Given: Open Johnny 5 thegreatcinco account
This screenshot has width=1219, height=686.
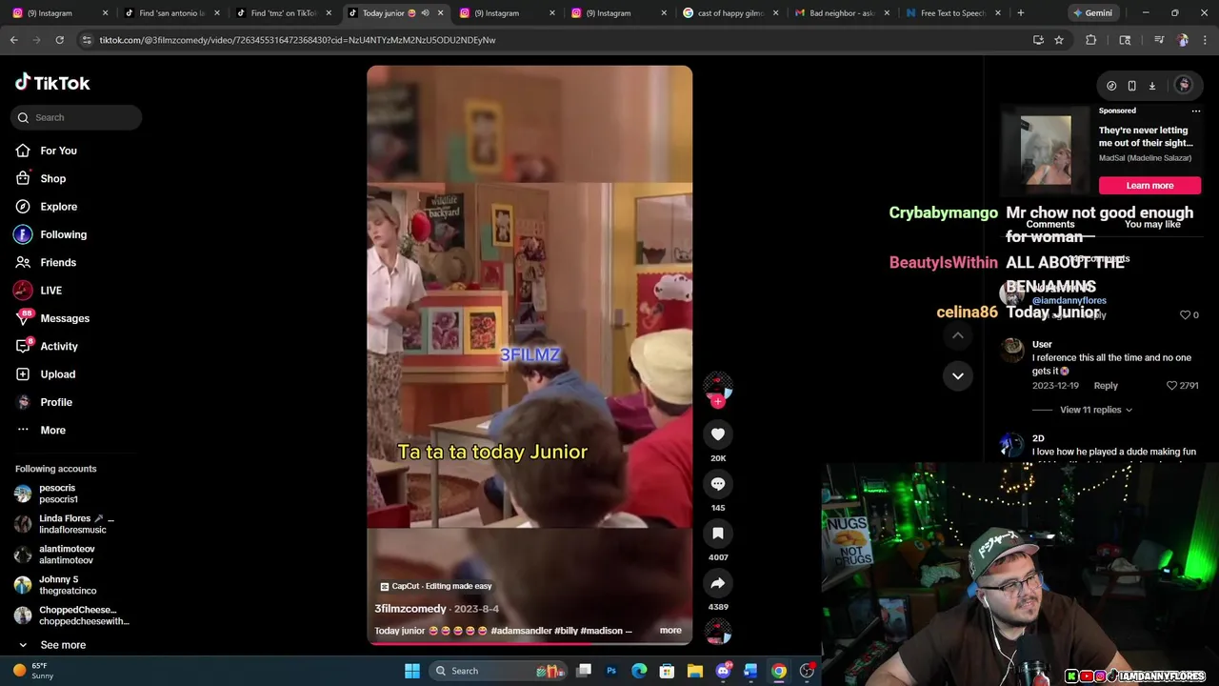Looking at the screenshot, I should coord(67,585).
